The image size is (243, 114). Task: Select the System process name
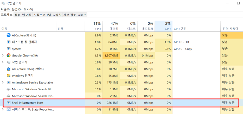(x=17, y=49)
